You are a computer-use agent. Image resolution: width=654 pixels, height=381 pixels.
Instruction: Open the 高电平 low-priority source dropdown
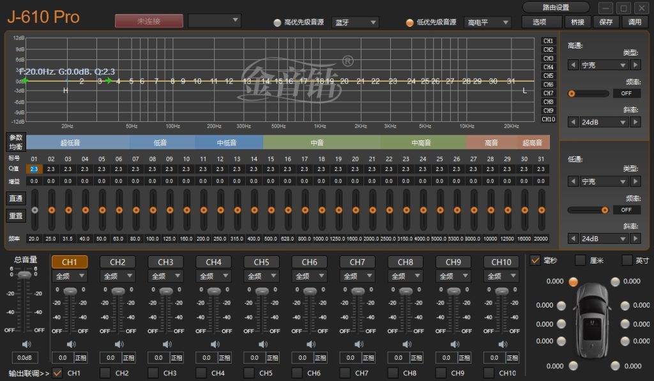487,22
